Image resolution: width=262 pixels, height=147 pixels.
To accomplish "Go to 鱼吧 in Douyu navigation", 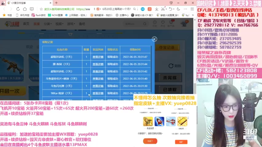I will coord(82,24).
